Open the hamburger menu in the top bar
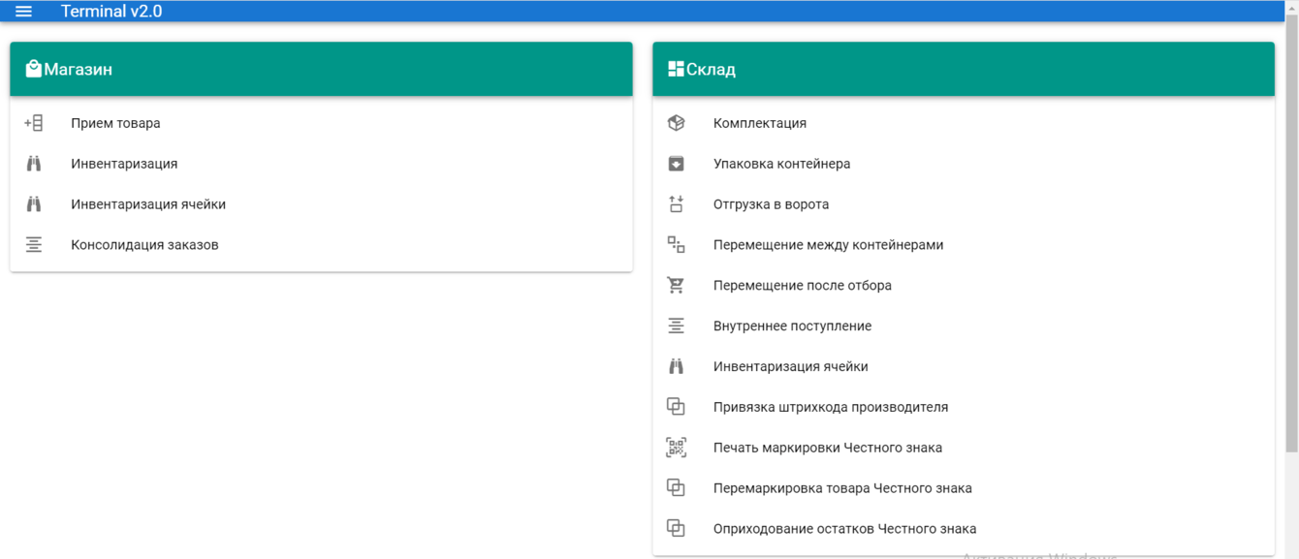Screen dimensions: 1299x559 [23, 11]
